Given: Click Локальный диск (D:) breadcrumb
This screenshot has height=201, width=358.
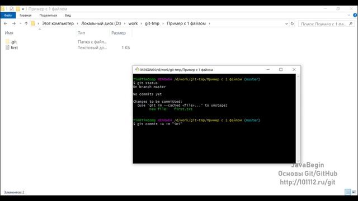Looking at the screenshot, I should tap(101, 23).
